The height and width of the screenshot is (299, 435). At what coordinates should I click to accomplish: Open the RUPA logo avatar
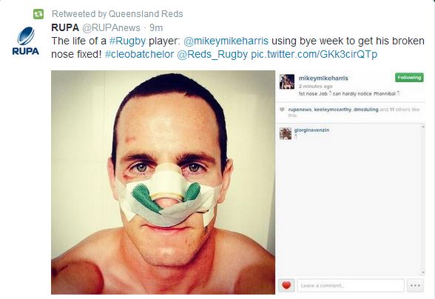[x=25, y=41]
